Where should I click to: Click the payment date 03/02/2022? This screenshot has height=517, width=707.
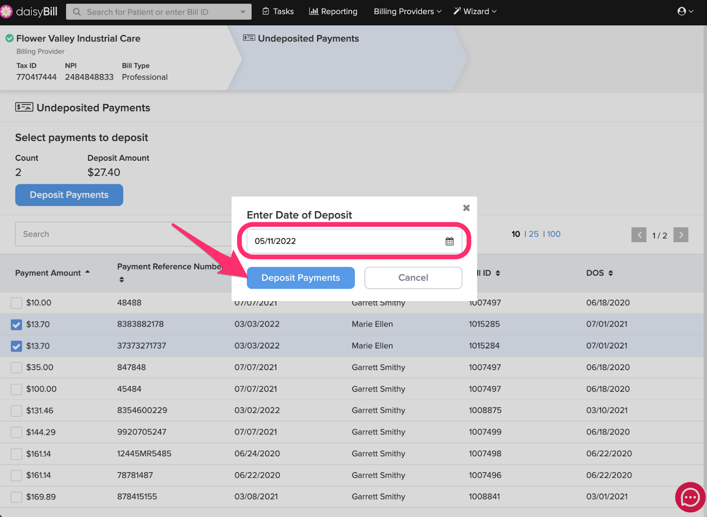click(x=257, y=410)
